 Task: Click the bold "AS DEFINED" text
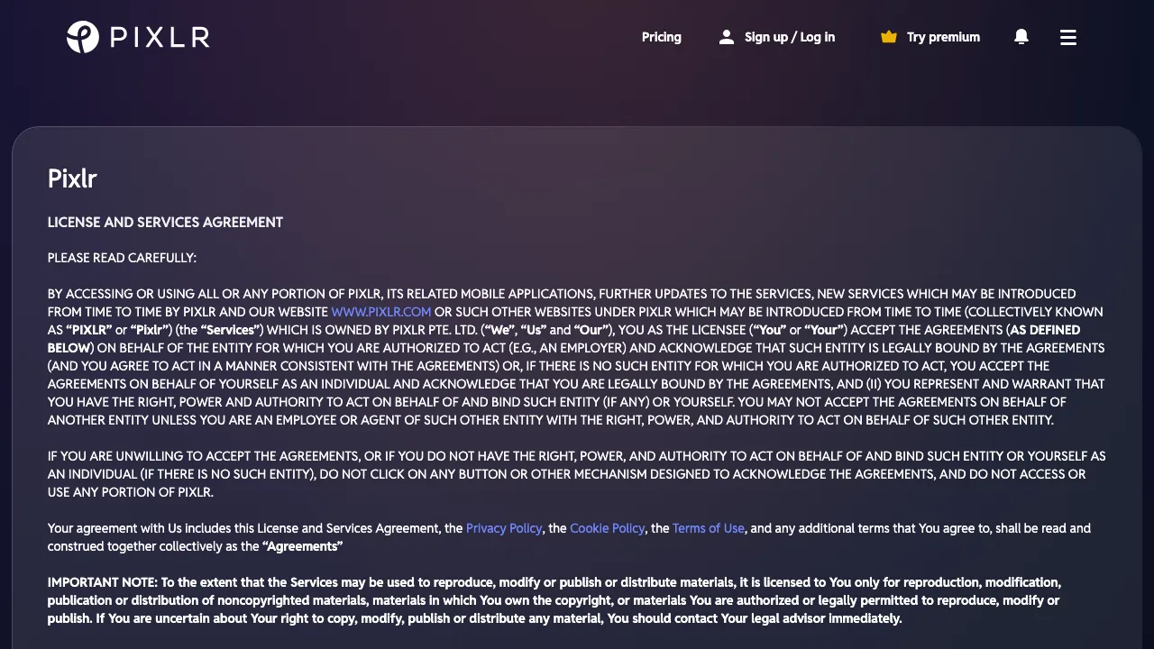1045,330
